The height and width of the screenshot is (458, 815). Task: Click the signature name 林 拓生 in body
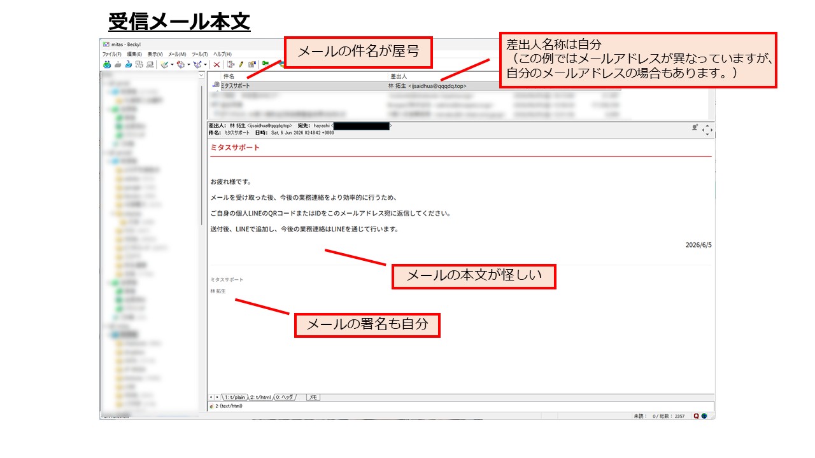(x=218, y=291)
